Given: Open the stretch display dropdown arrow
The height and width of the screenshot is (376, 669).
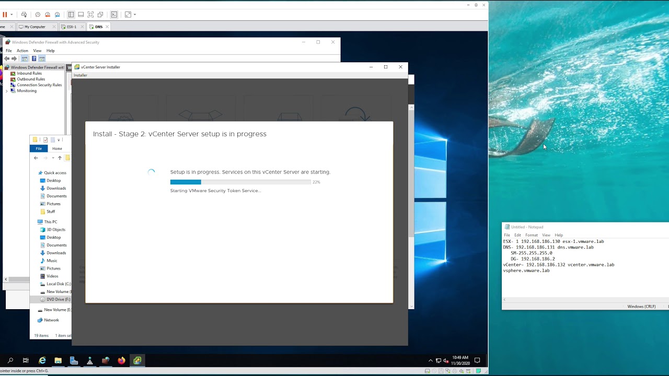Looking at the screenshot, I should click(135, 15).
